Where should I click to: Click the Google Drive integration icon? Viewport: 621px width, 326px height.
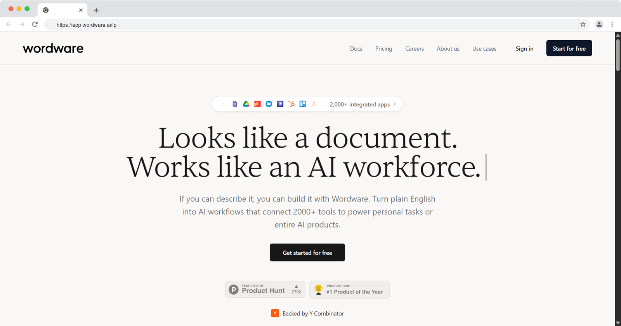(x=246, y=104)
